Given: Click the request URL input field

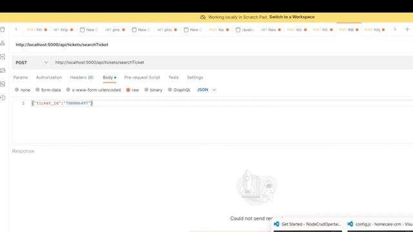Looking at the screenshot, I should (232, 63).
